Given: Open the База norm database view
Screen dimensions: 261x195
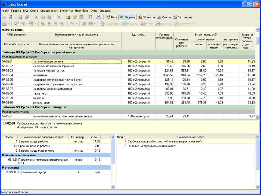Looking at the screenshot, I should [x=111, y=17].
